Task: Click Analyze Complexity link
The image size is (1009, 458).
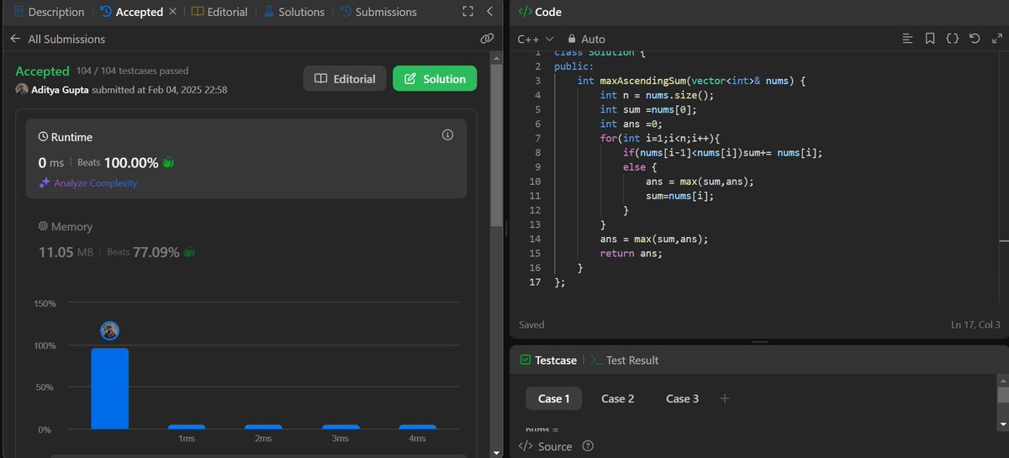Action: (95, 183)
